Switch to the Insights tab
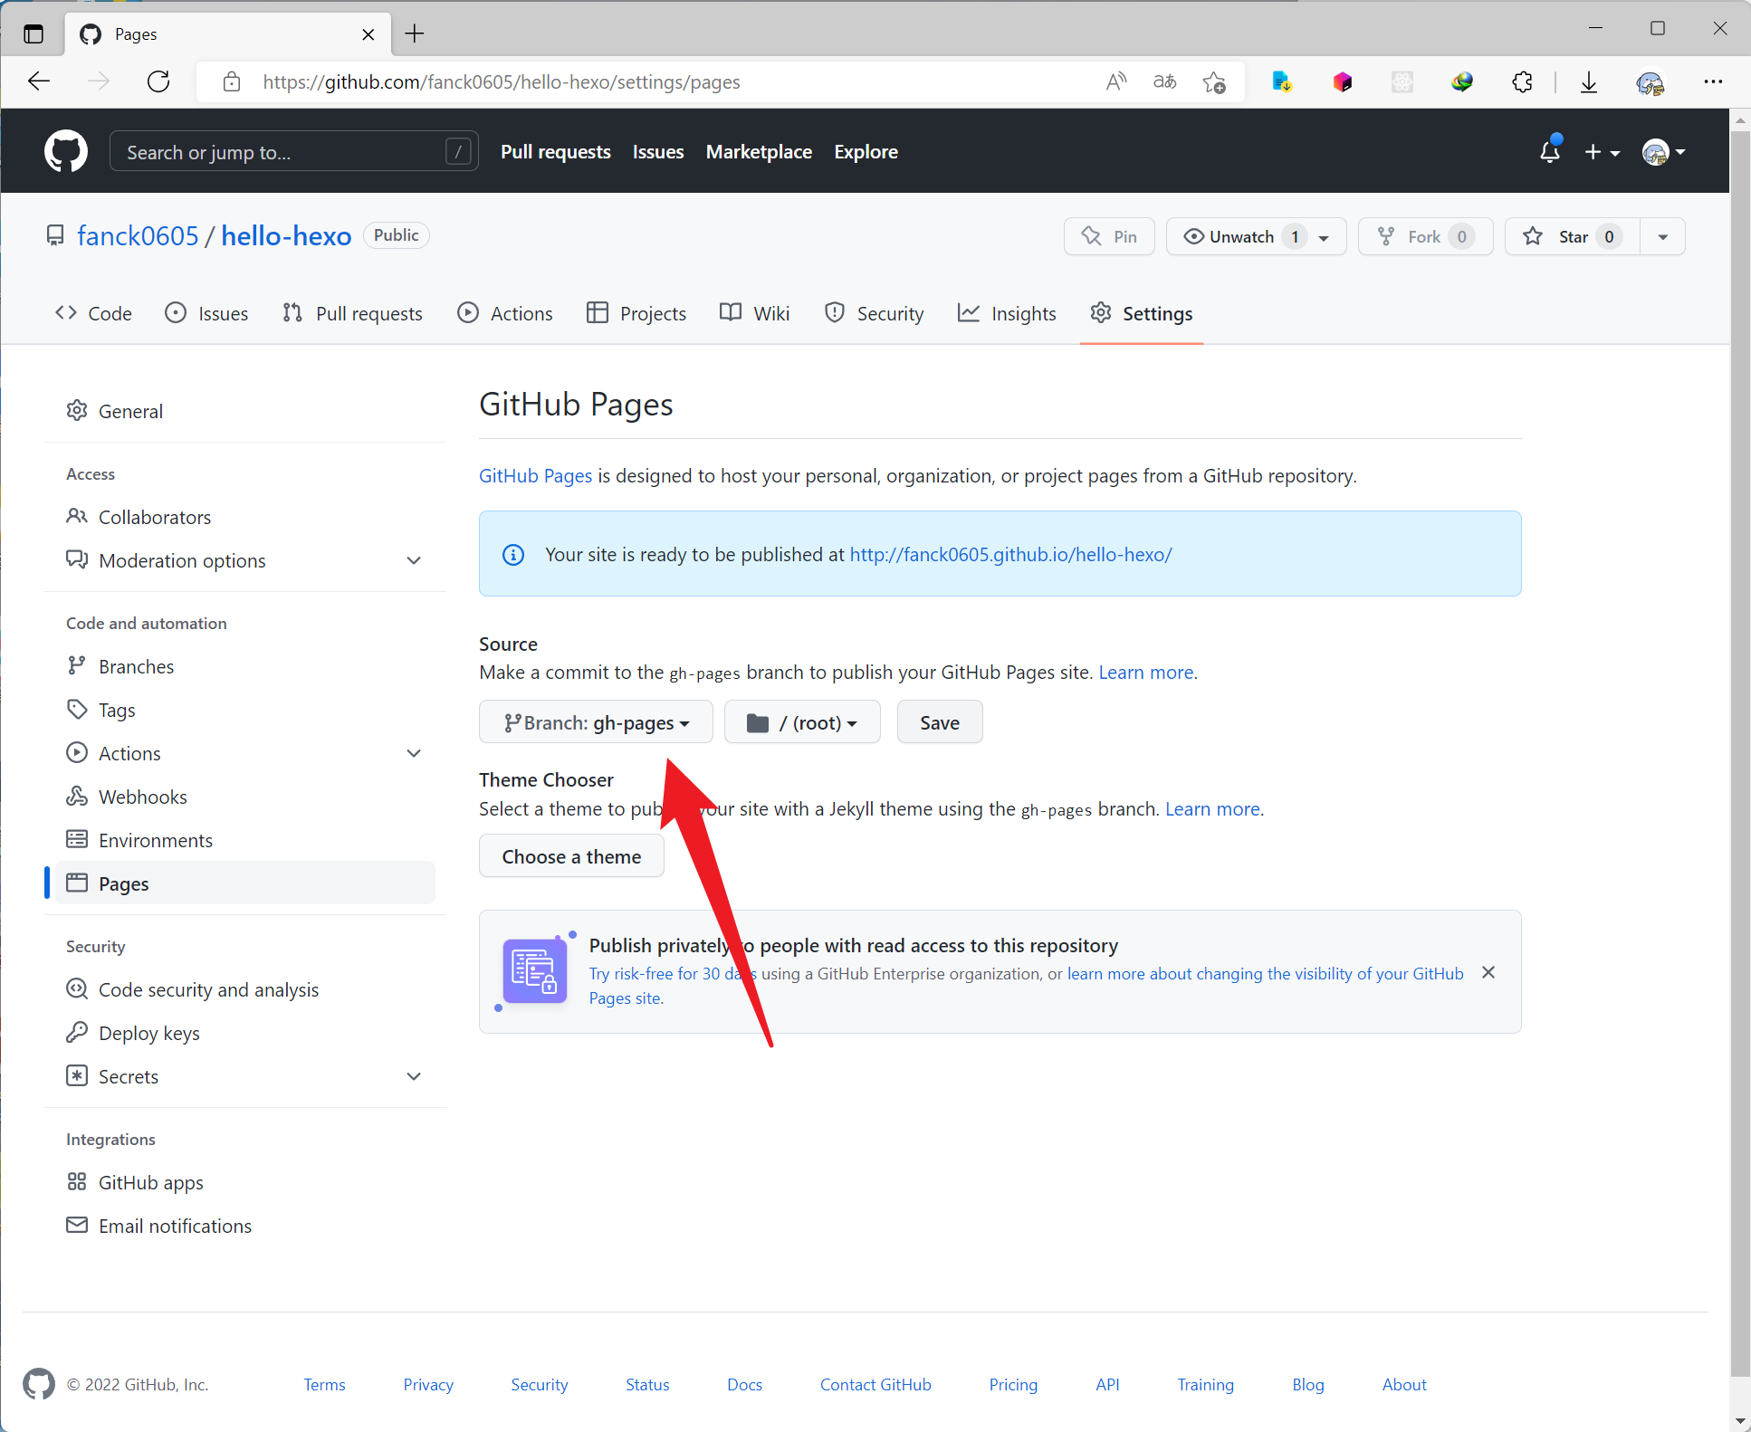 (x=1007, y=313)
